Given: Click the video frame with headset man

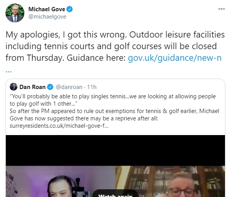Looking at the screenshot, I should click(x=60, y=182).
